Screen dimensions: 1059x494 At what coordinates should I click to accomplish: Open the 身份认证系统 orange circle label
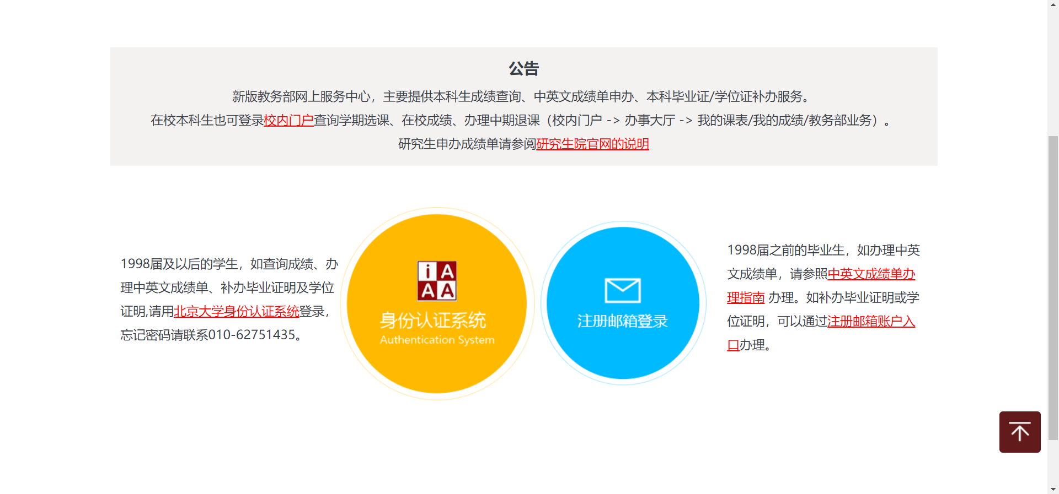433,320
